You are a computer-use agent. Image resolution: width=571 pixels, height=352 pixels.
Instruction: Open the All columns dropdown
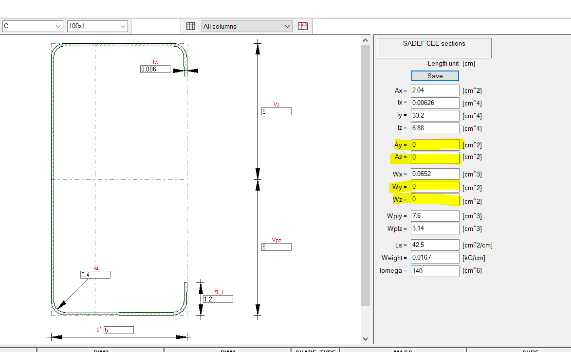click(x=247, y=26)
